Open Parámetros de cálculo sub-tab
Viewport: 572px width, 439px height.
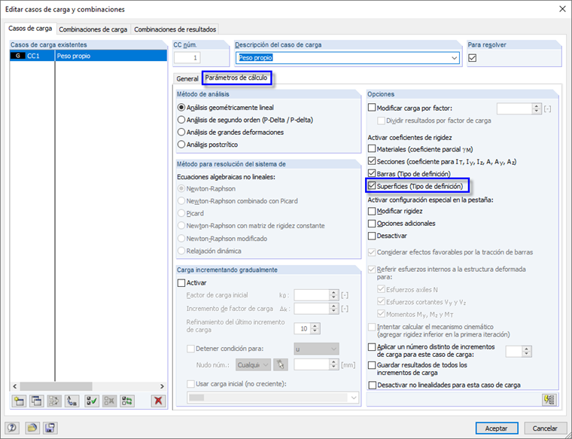click(236, 78)
